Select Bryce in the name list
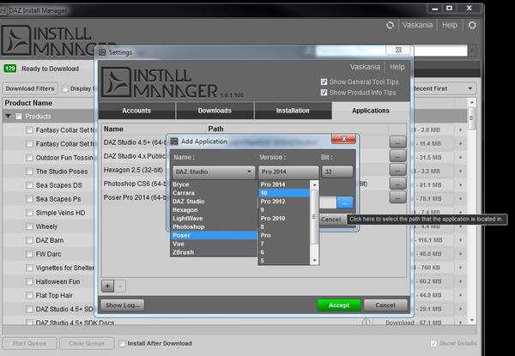 click(x=214, y=184)
